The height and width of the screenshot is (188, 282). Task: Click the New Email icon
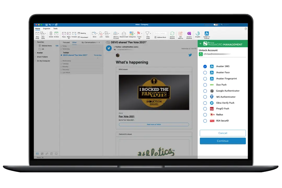point(37,33)
